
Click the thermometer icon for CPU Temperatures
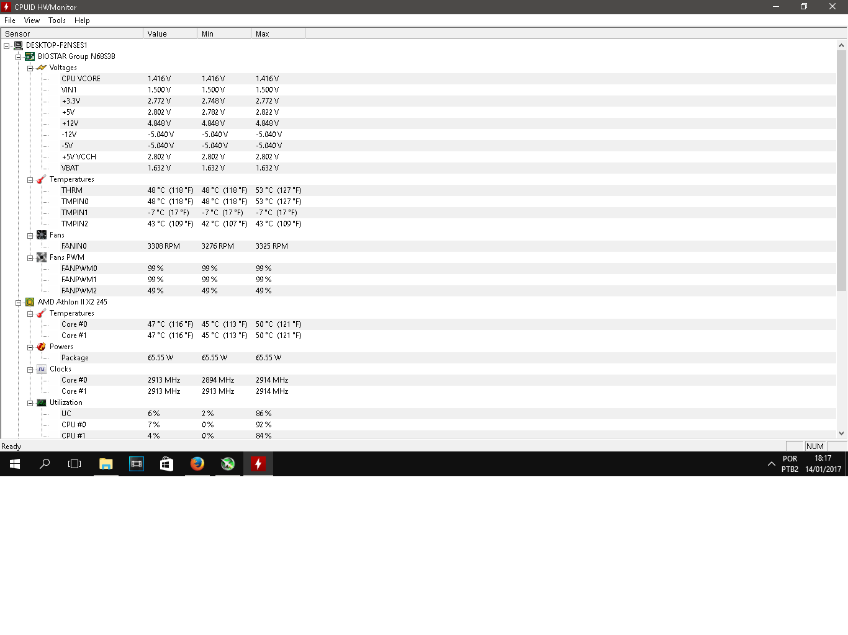(x=42, y=313)
